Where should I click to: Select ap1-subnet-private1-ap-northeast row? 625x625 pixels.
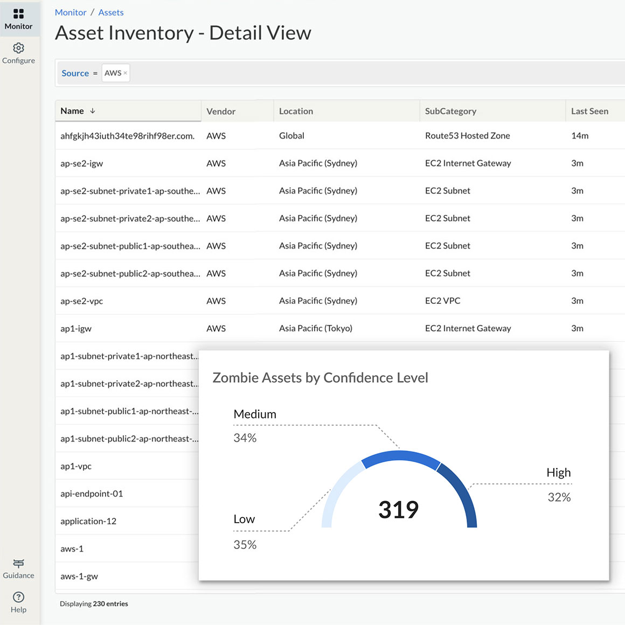coord(127,356)
